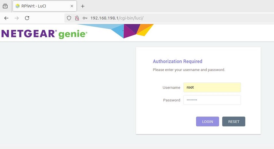Close the RPiWrt - LuCI tab

(72, 6)
